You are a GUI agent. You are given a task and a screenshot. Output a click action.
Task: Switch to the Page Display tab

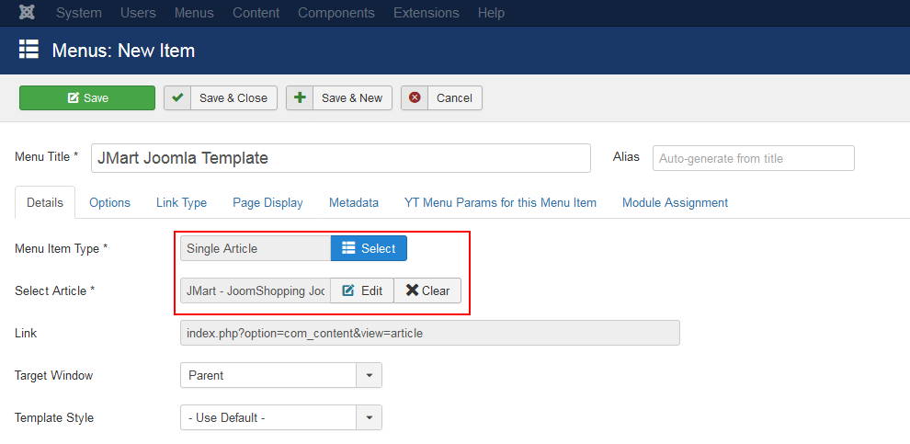point(267,202)
